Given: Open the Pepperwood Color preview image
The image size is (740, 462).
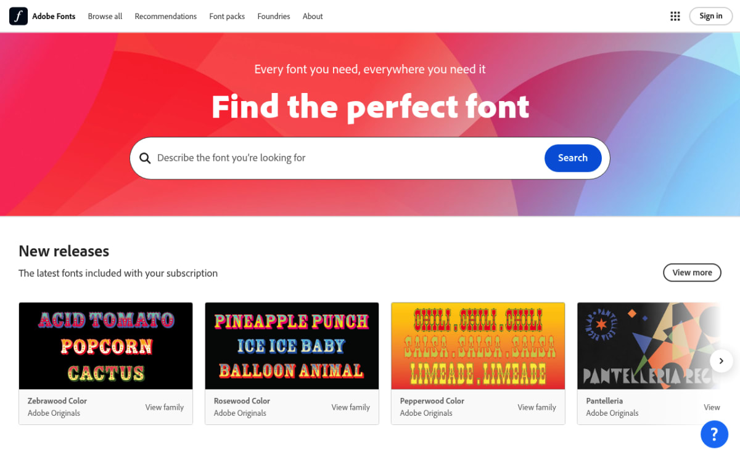Looking at the screenshot, I should (478, 346).
